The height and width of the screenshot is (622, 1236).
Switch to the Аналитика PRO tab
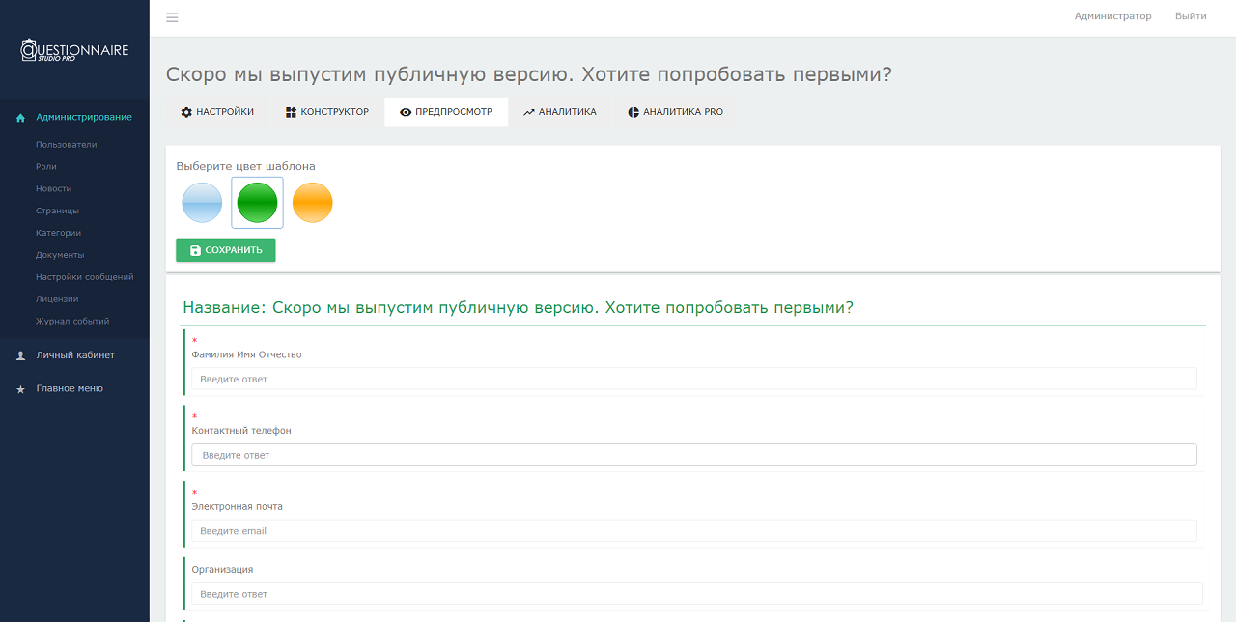(x=678, y=111)
